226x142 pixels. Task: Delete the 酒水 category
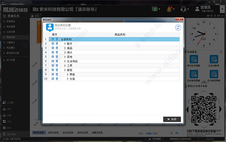[57, 52]
